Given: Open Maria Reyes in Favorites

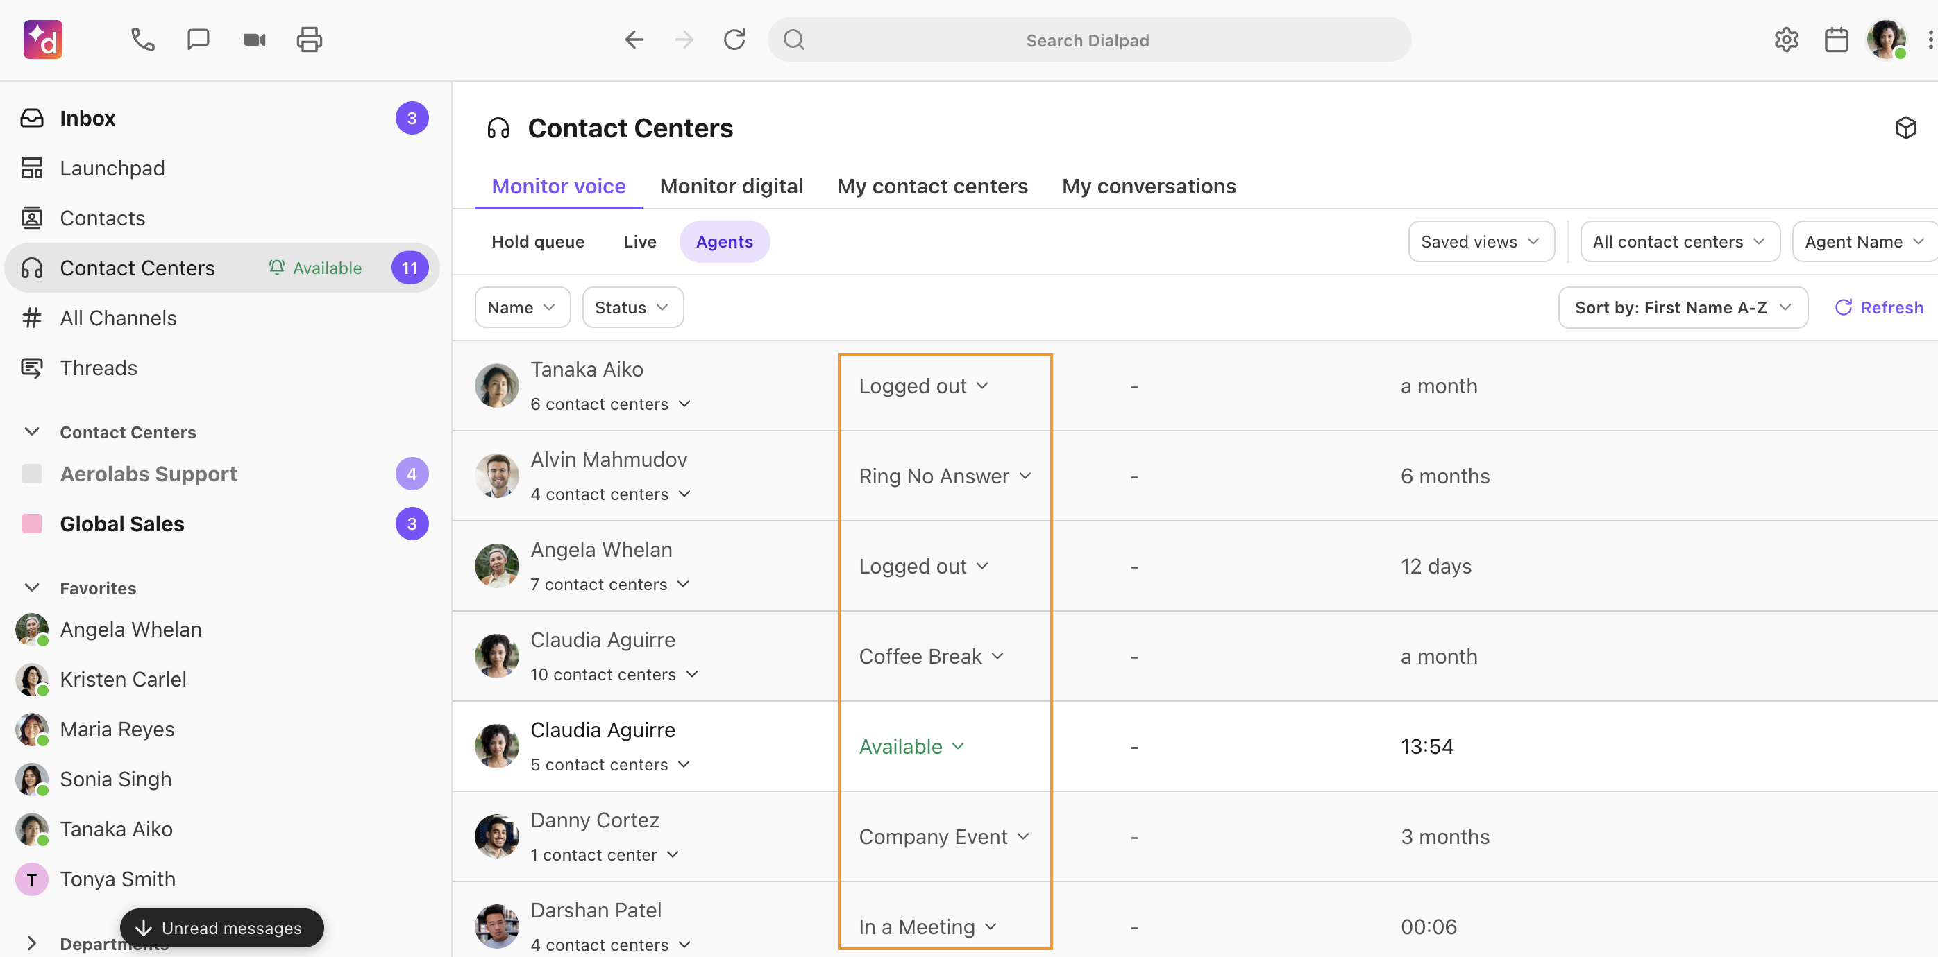Looking at the screenshot, I should click(x=223, y=730).
